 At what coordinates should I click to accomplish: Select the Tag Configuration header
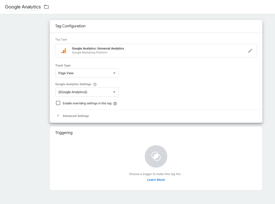[x=70, y=26]
